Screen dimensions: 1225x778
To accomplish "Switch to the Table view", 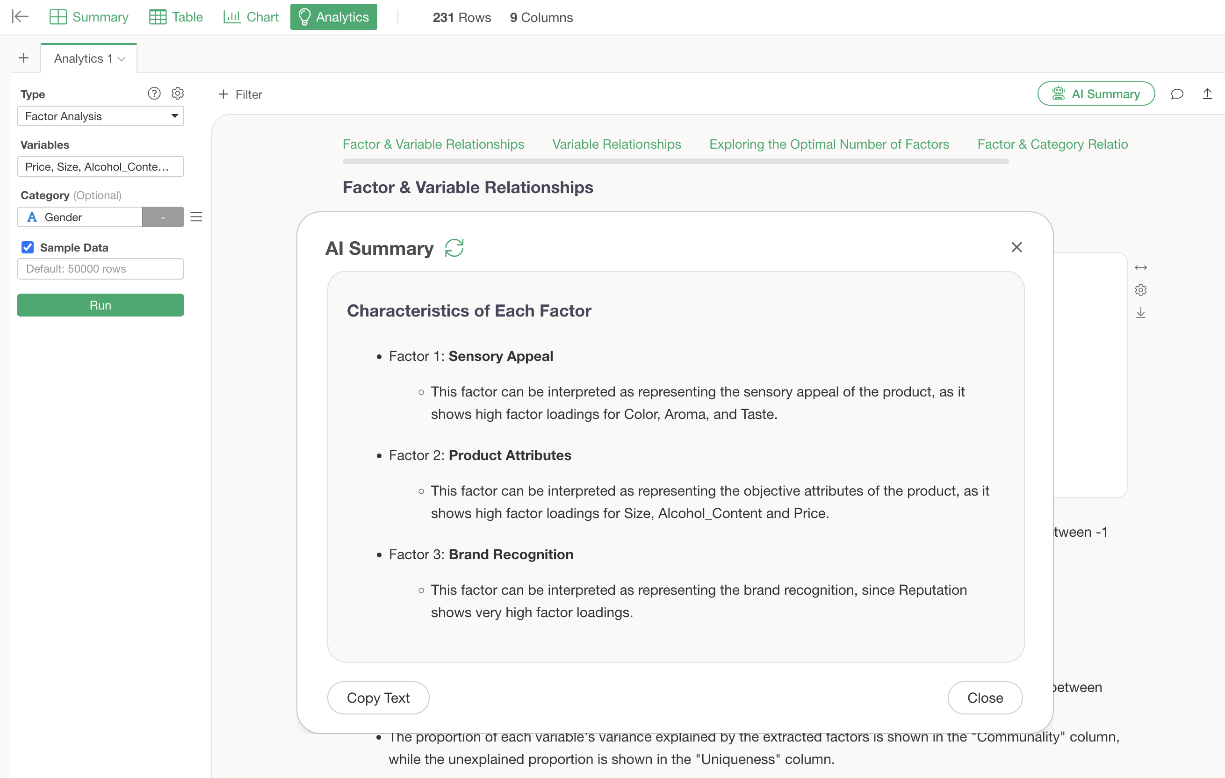I will point(176,17).
